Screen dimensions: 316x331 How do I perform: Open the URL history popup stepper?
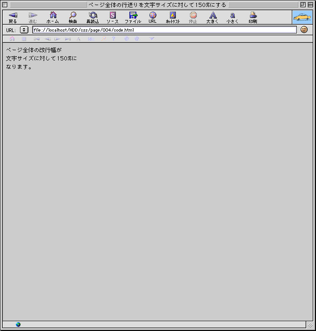[x=24, y=30]
